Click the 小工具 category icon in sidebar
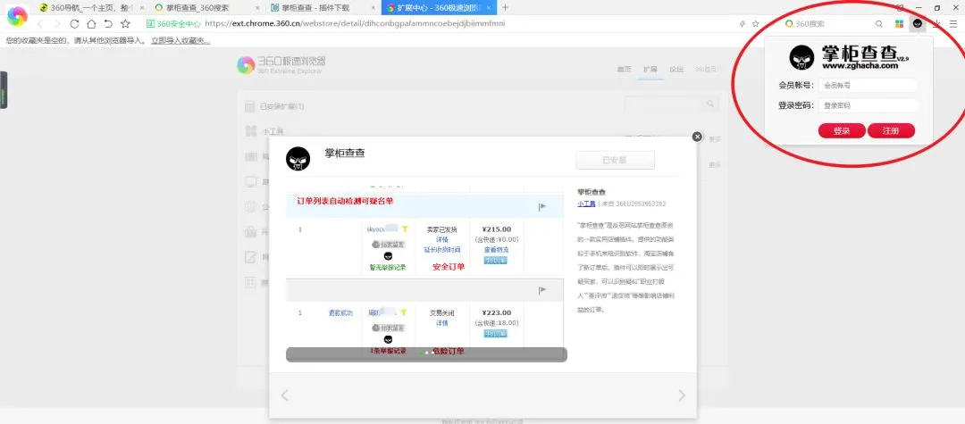 [250, 131]
